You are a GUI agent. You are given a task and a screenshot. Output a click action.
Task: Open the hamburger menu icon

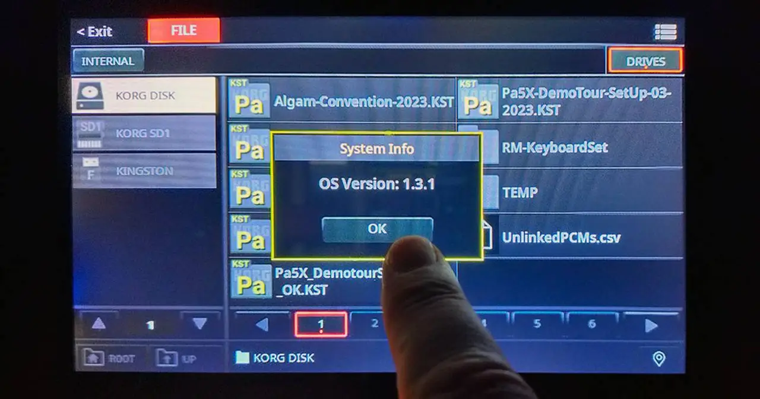[665, 32]
